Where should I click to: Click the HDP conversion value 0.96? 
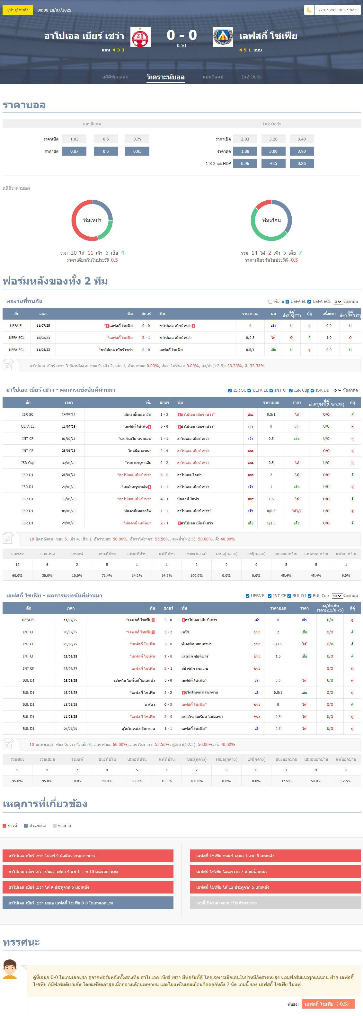pos(245,164)
